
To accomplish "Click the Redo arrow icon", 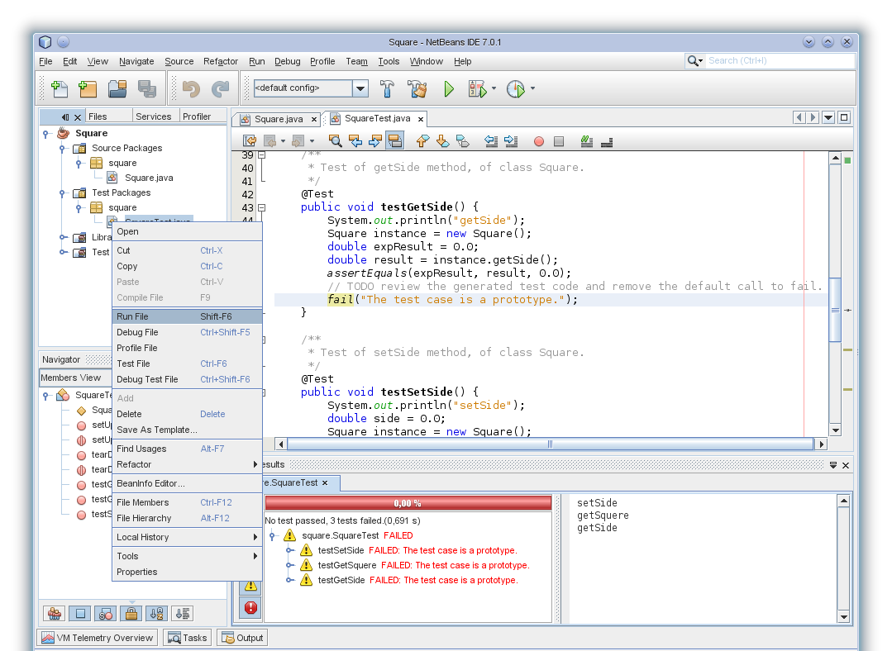I will point(220,88).
